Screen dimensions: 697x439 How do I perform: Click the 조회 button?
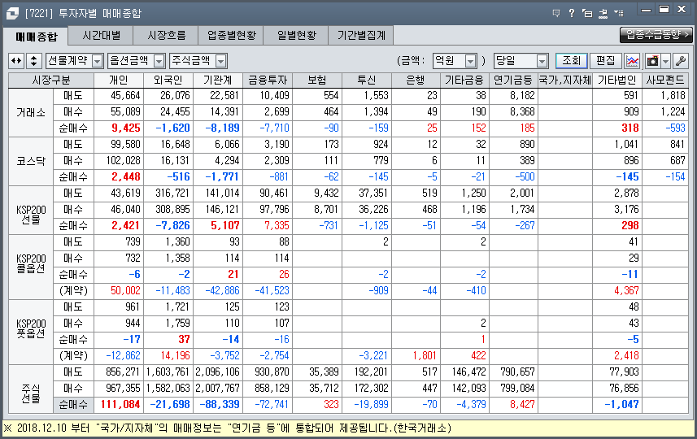pyautogui.click(x=571, y=61)
